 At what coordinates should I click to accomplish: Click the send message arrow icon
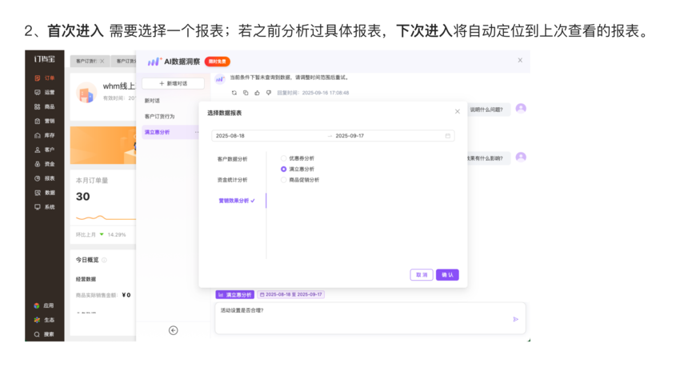click(x=515, y=319)
